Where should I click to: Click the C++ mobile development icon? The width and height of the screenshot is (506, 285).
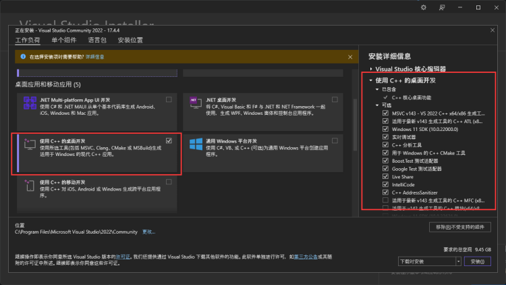pyautogui.click(x=30, y=186)
